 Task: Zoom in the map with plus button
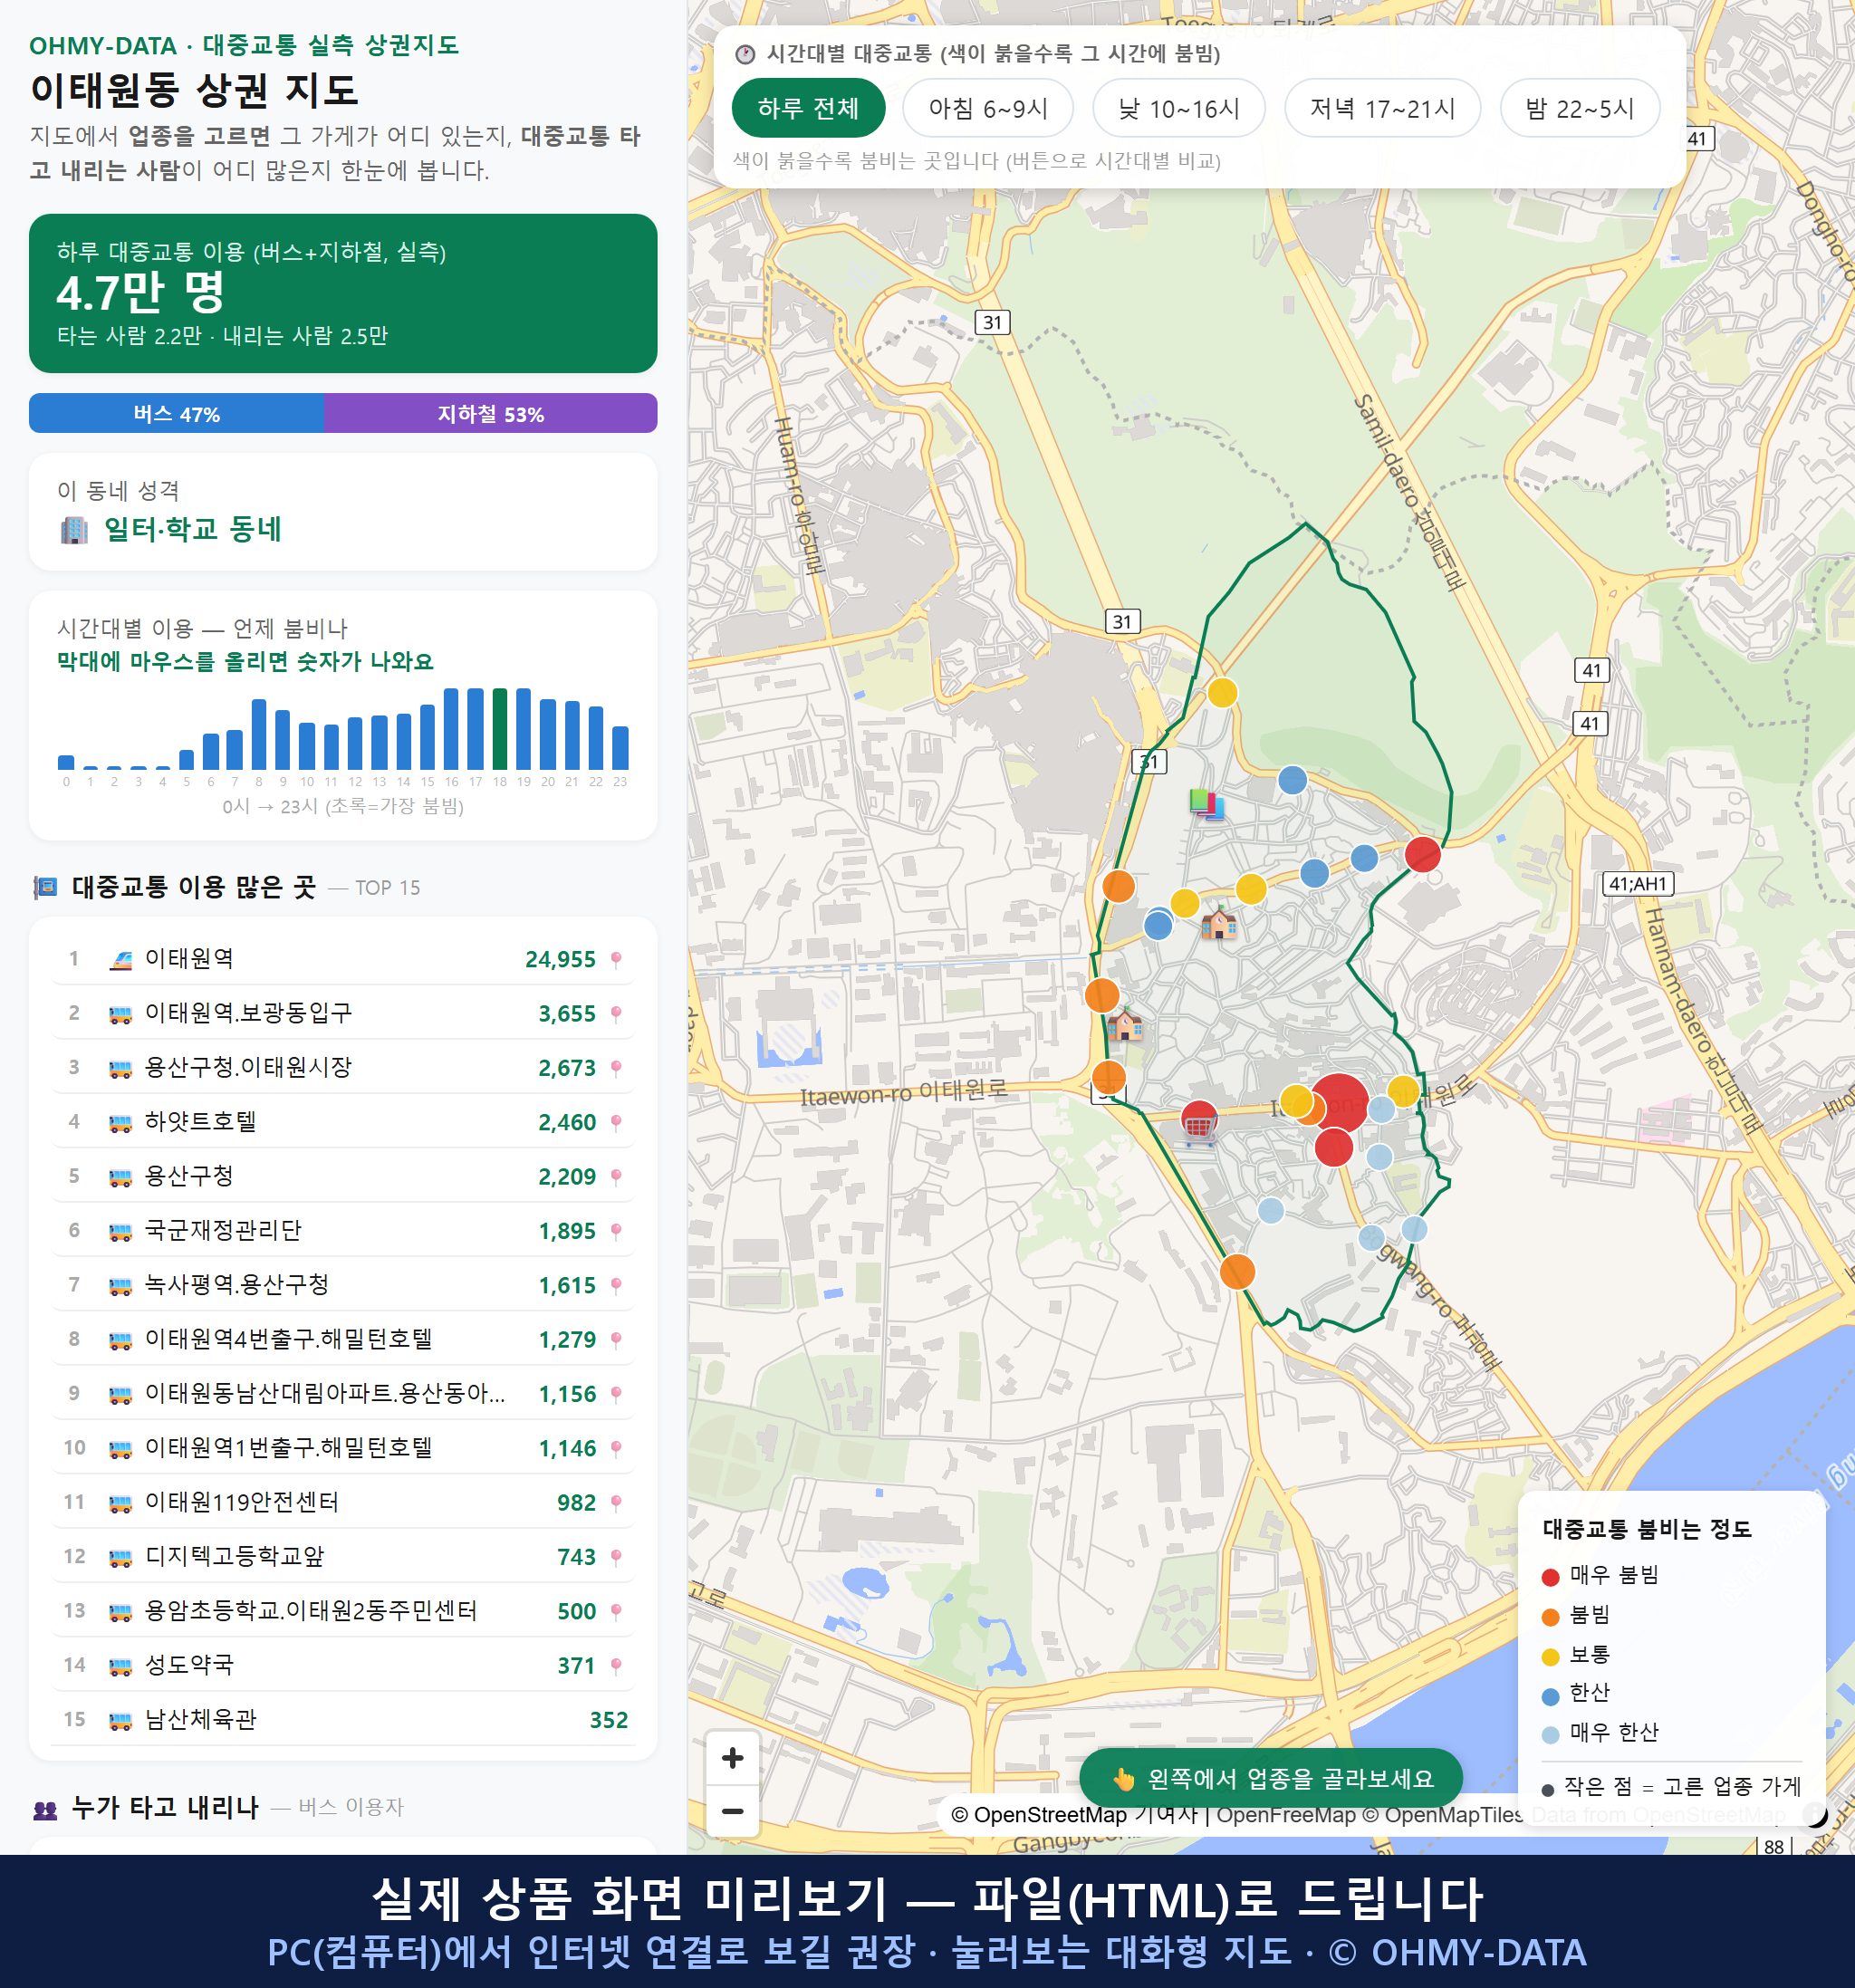[x=732, y=1758]
